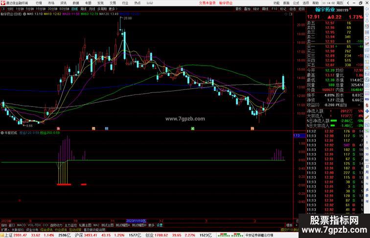
Task: Switch to 分时 intraday chart
Action: [x=10, y=9]
